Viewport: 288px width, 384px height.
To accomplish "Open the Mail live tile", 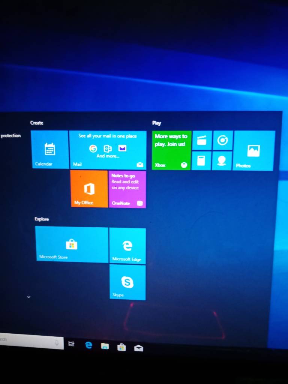I will tap(108, 150).
